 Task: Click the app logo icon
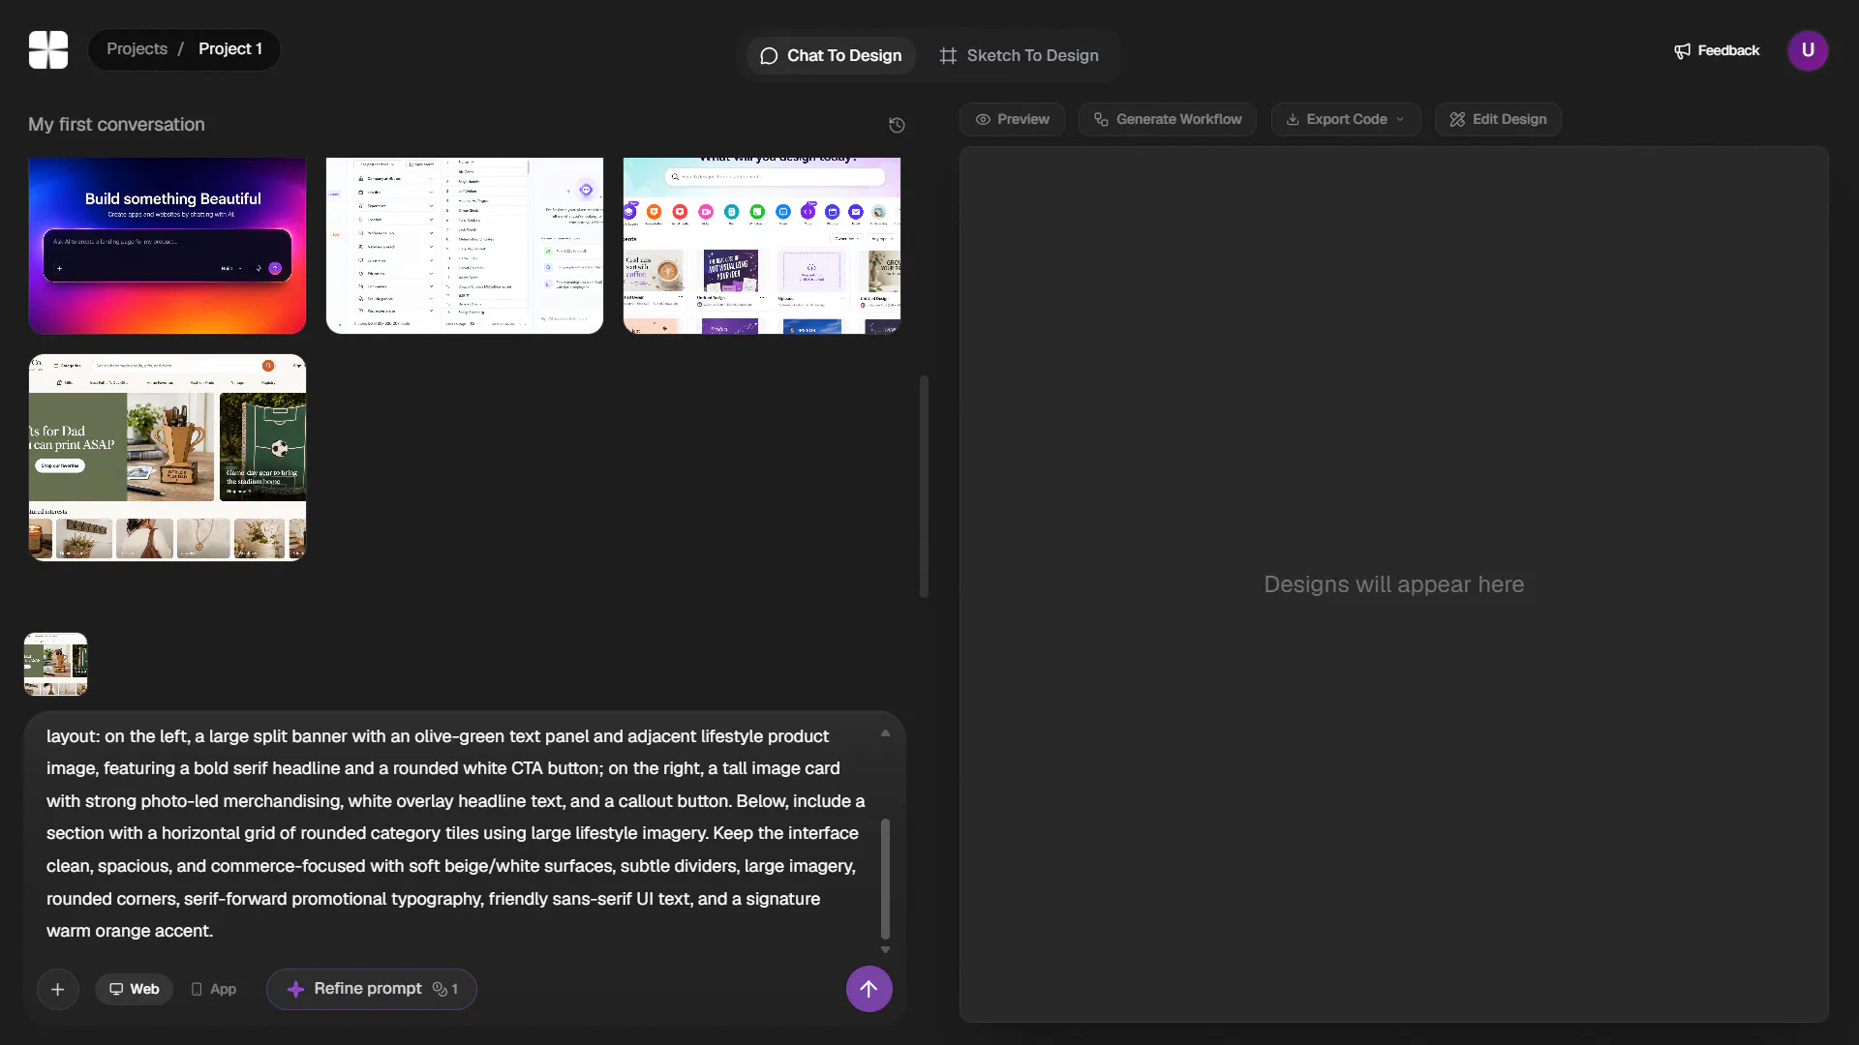point(48,49)
